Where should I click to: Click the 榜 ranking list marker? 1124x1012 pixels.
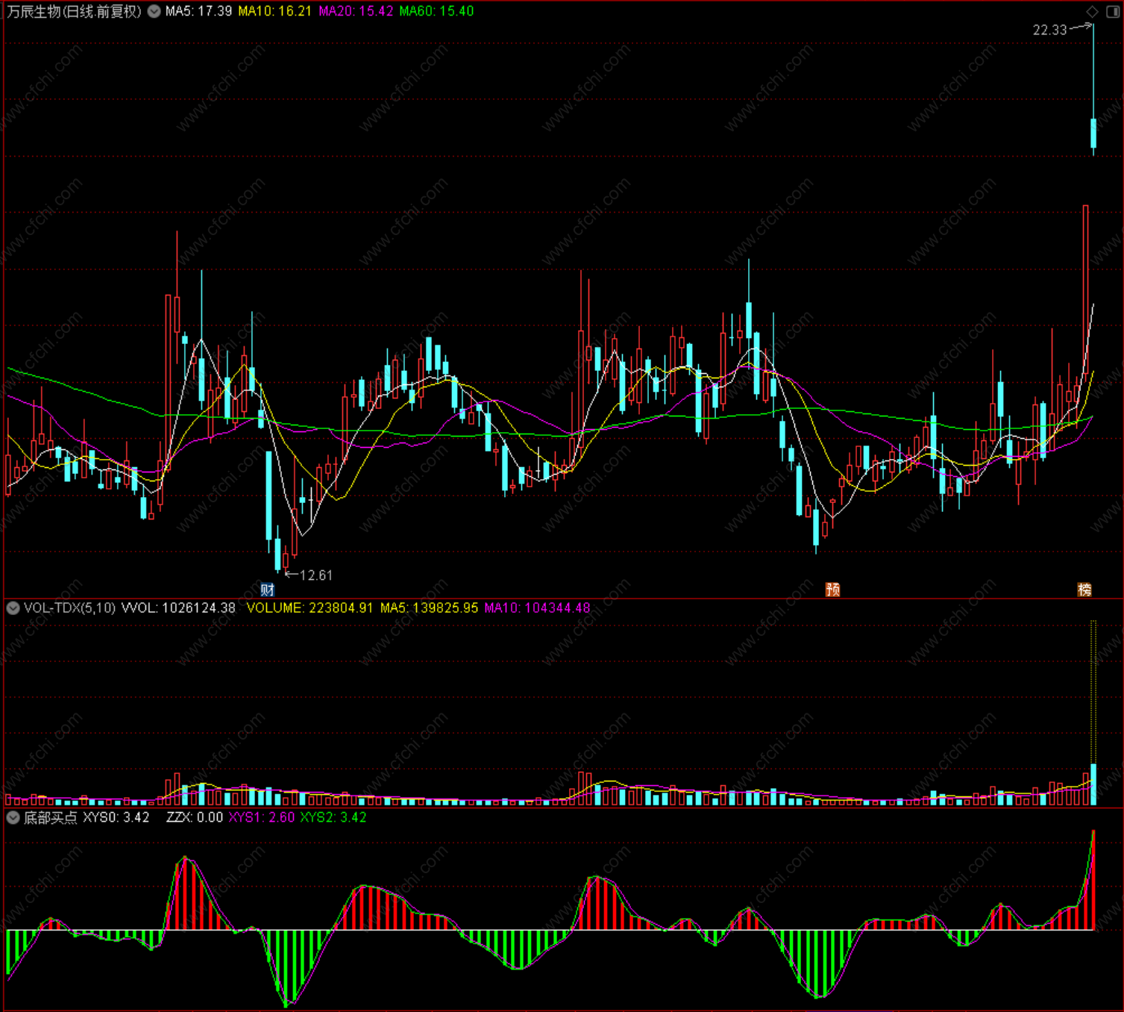(1084, 590)
